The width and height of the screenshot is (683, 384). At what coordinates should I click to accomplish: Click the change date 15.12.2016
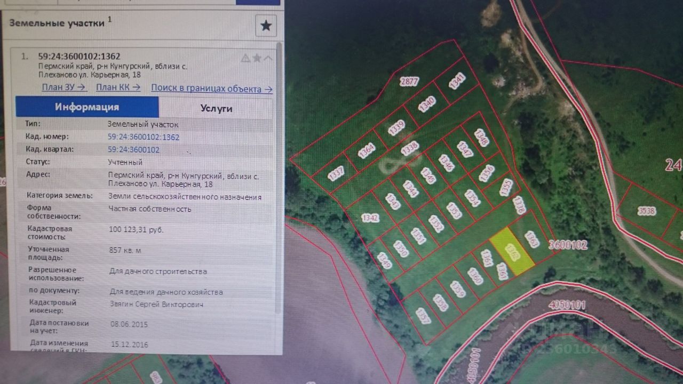pos(129,345)
